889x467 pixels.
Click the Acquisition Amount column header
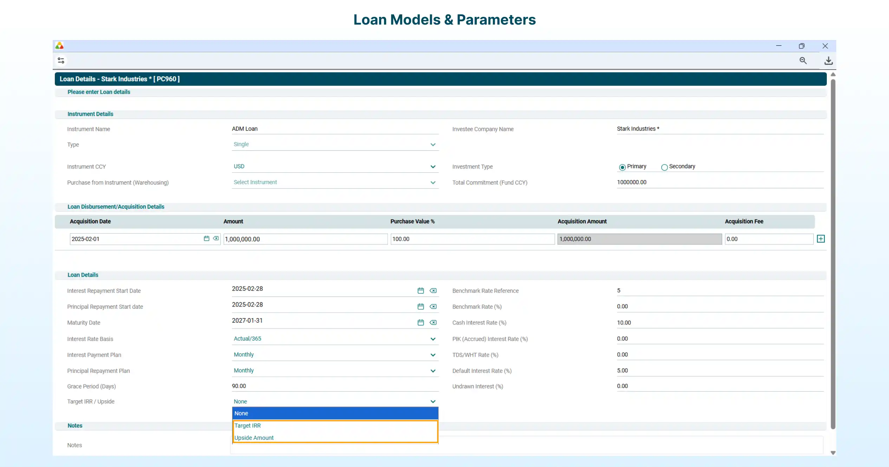coord(582,222)
